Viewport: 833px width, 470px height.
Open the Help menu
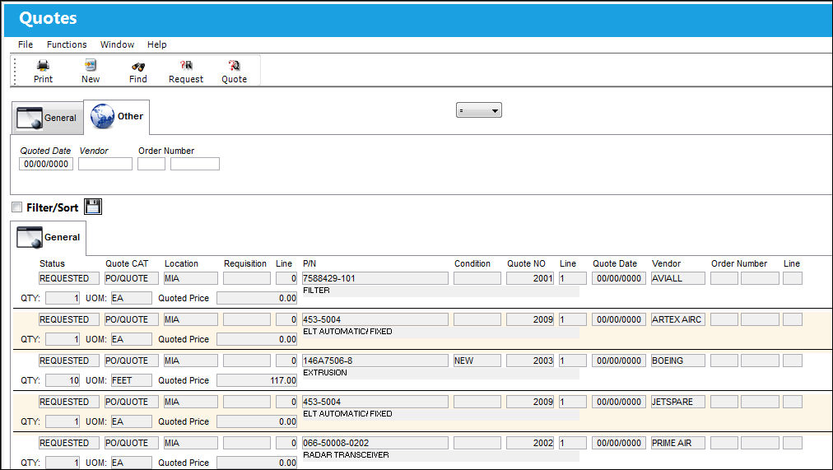click(x=156, y=44)
